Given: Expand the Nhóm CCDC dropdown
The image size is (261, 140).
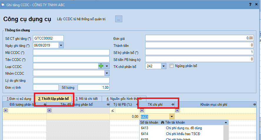Looking at the screenshot, I should (107, 73).
